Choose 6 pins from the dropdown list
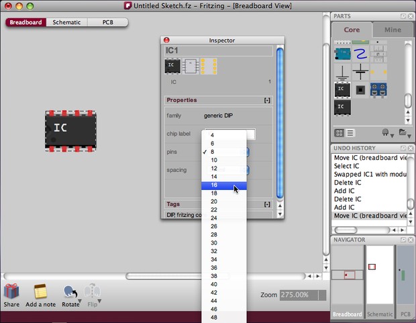Screen dimensions: 416x323 (x=224, y=144)
